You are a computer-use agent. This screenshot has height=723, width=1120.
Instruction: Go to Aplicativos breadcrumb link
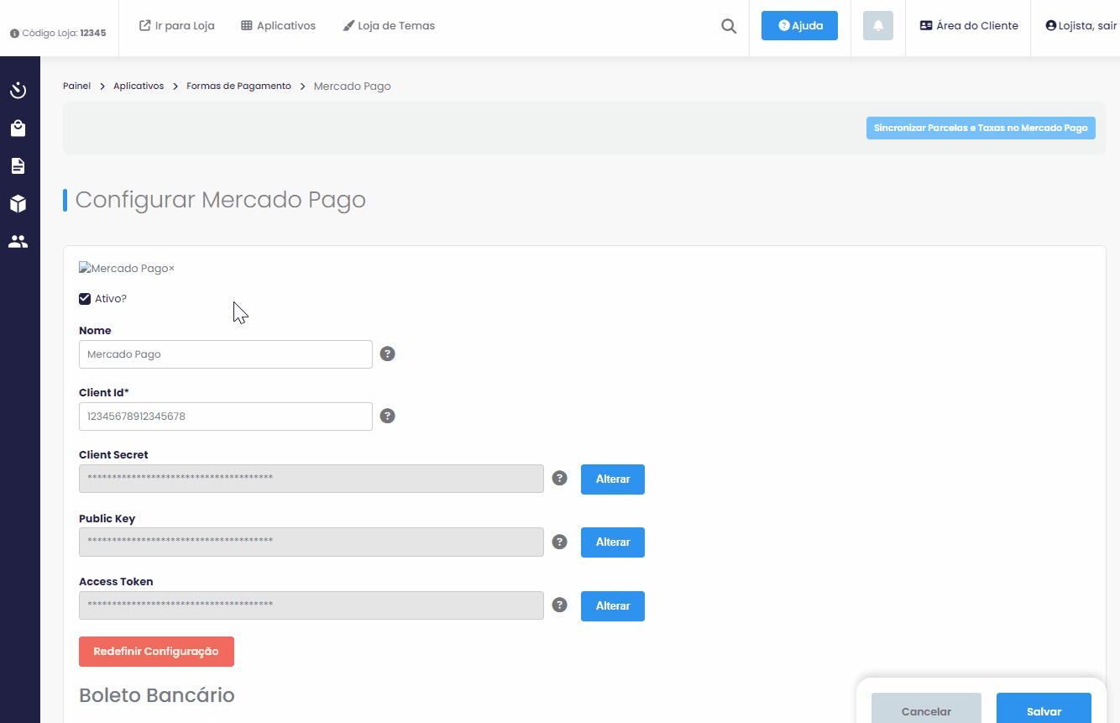(139, 86)
